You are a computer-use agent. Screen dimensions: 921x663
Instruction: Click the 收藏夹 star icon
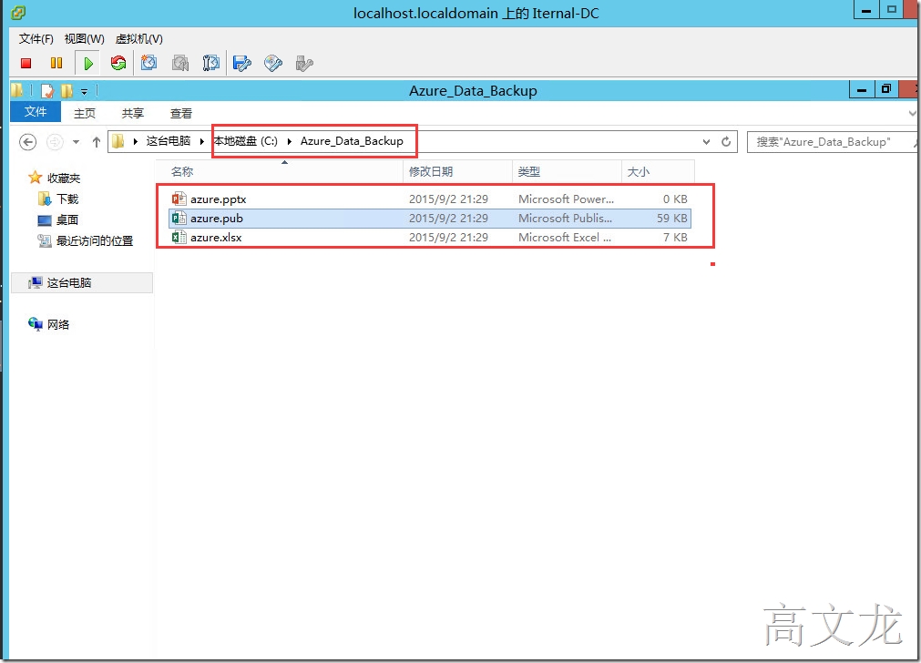pos(36,178)
